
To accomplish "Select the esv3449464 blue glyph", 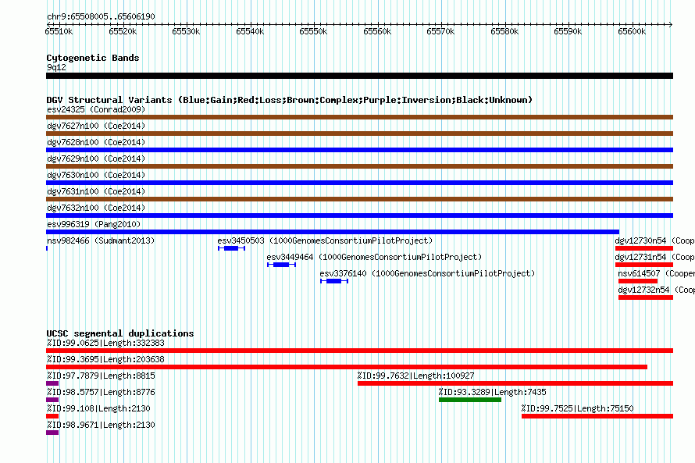I will tap(281, 265).
